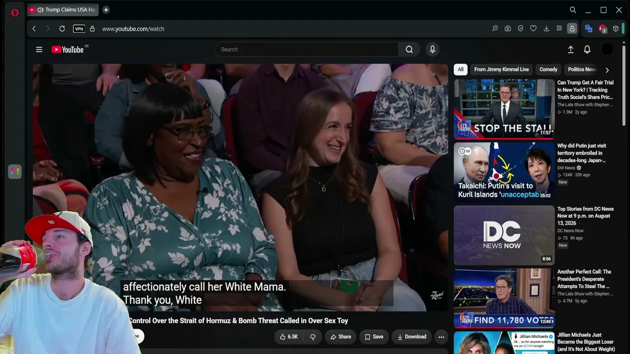Open "Another Perfect Call" video title

[584, 279]
